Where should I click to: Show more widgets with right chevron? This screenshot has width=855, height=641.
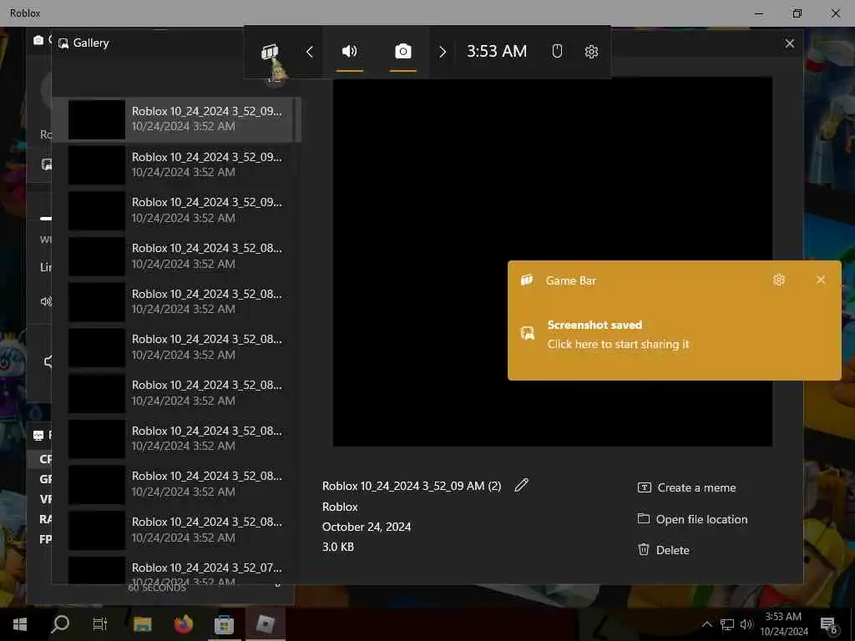(443, 52)
